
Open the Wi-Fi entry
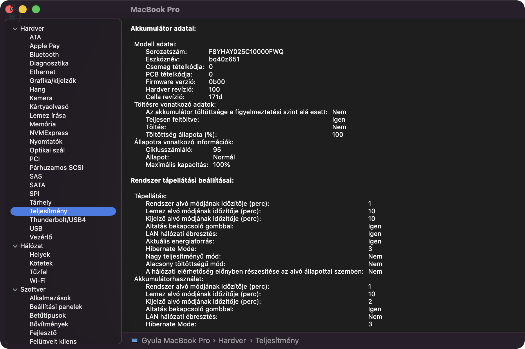click(38, 281)
